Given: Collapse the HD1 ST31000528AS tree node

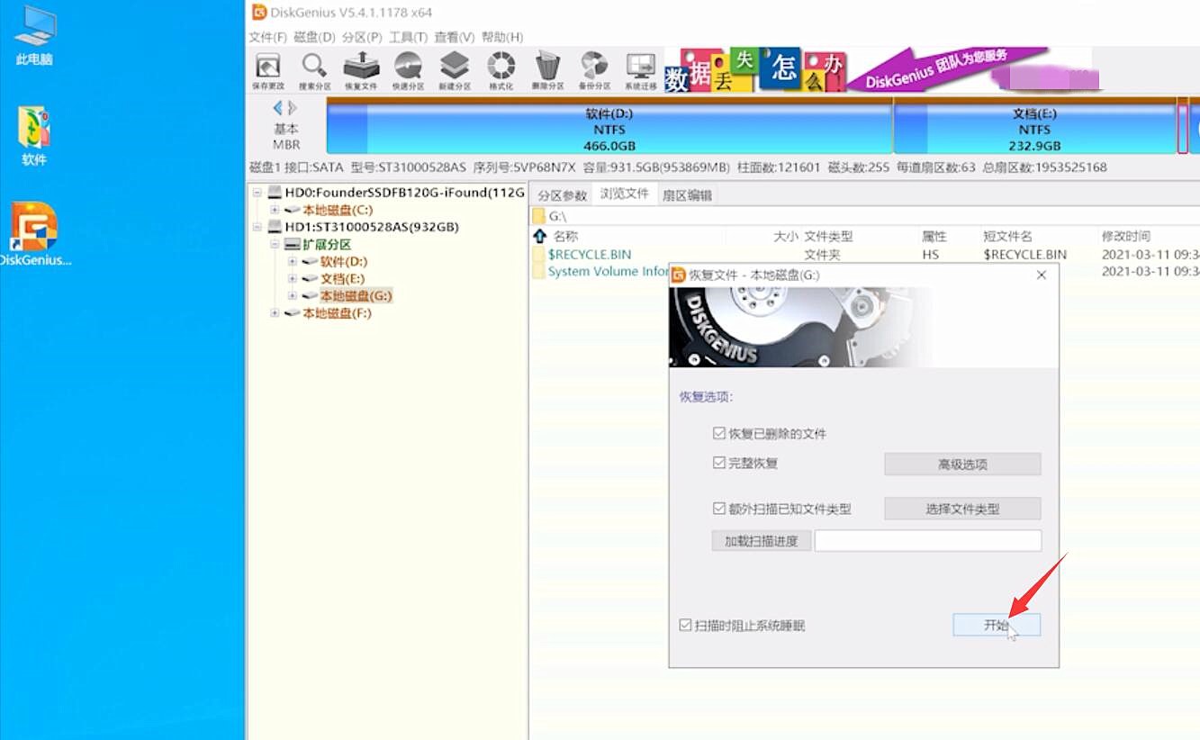Looking at the screenshot, I should 257,227.
